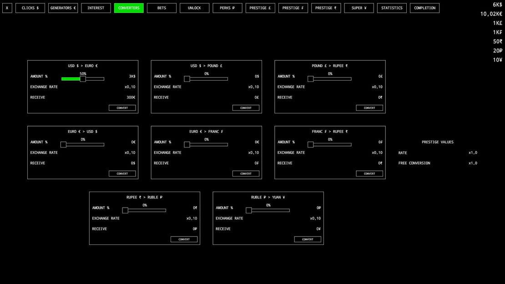Image resolution: width=505 pixels, height=284 pixels.
Task: Click the RUBLE ₽ > YUAN ¥ panel title
Action: click(268, 197)
